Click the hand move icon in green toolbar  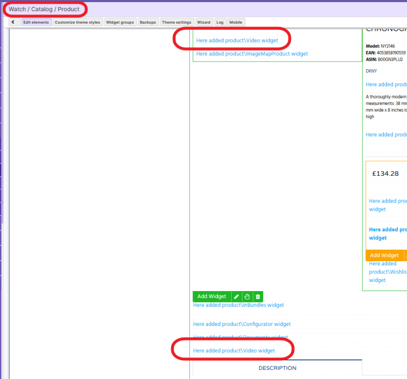[x=247, y=297]
